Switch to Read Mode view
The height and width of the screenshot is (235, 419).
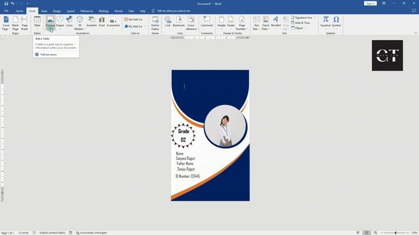(x=358, y=232)
